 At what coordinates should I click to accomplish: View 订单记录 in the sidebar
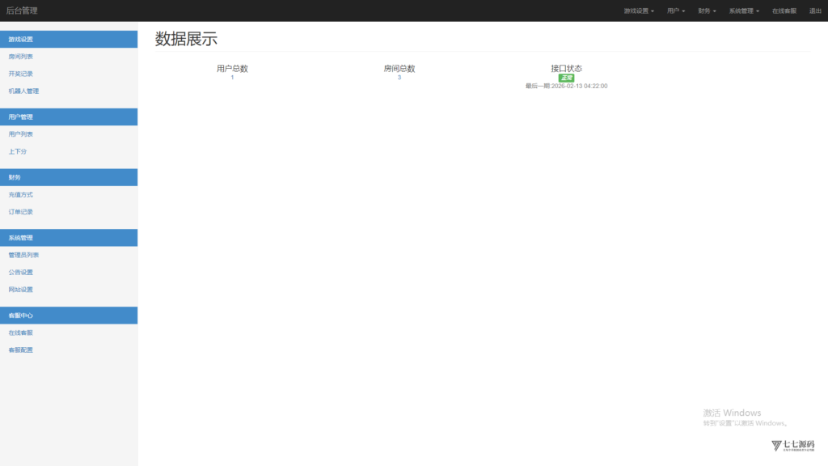click(21, 212)
